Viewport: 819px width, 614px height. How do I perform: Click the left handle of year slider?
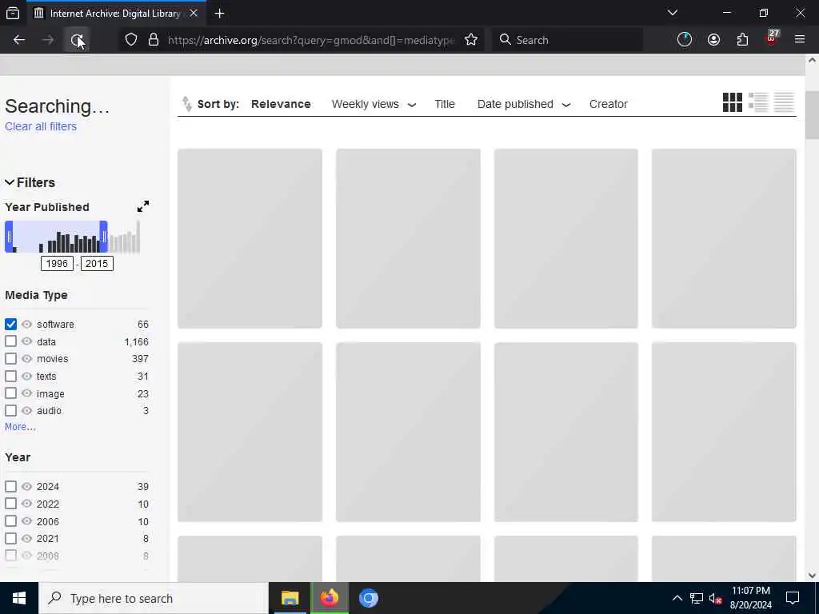9,237
